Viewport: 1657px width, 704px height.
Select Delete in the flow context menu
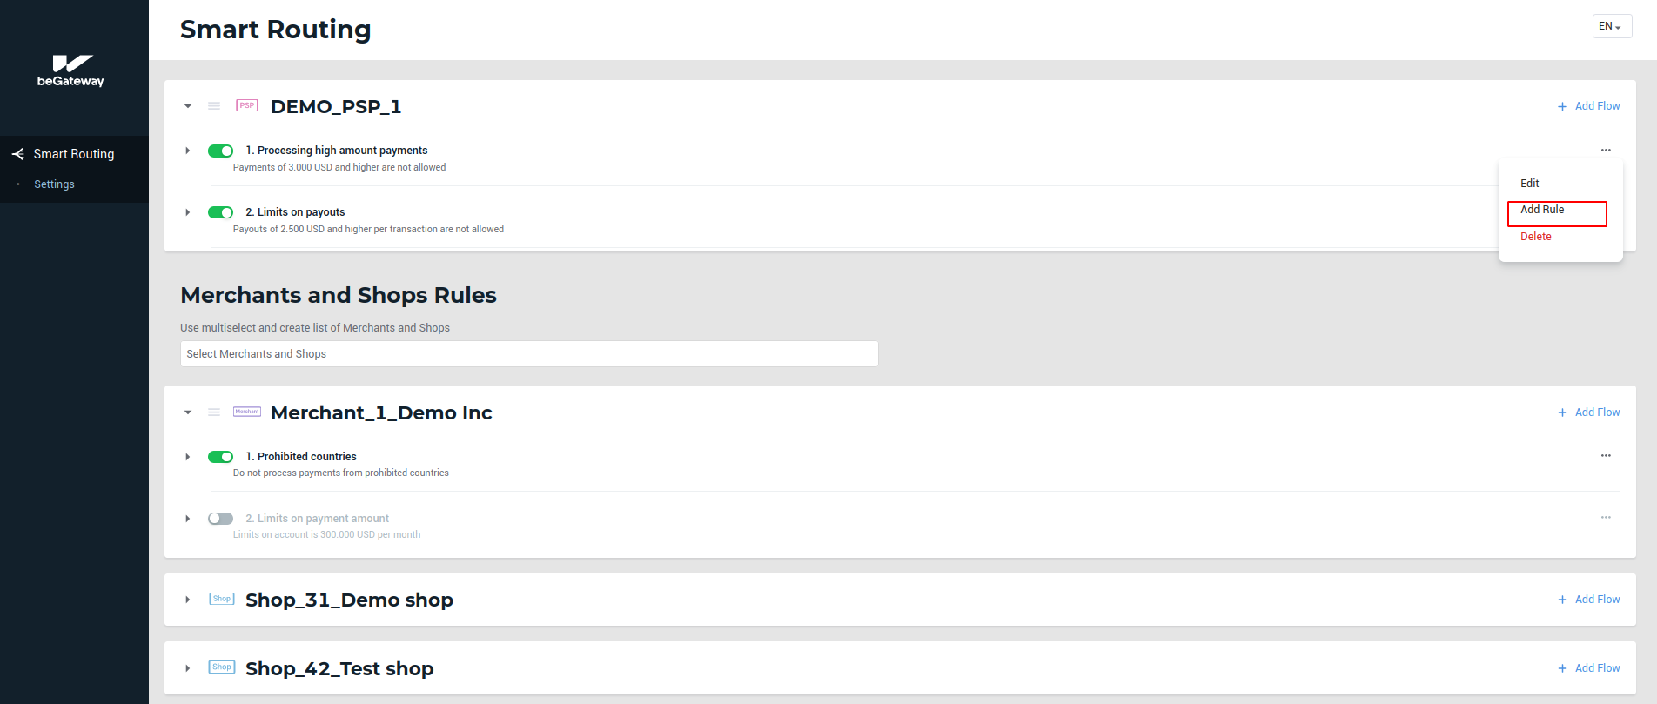tap(1536, 237)
